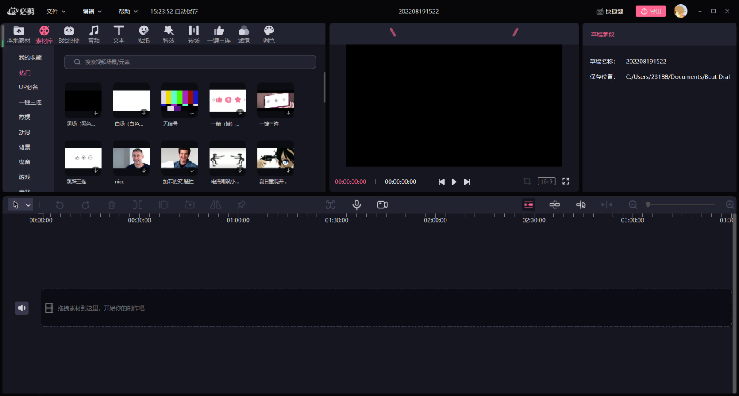Open the 音频 audio panel
The image size is (739, 396).
point(94,35)
